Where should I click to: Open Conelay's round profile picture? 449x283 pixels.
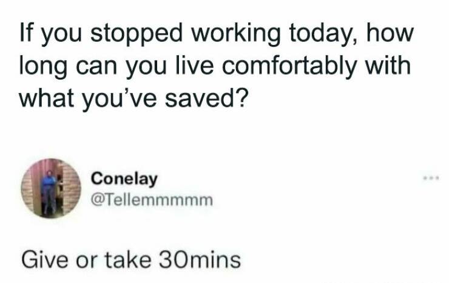[x=50, y=188]
